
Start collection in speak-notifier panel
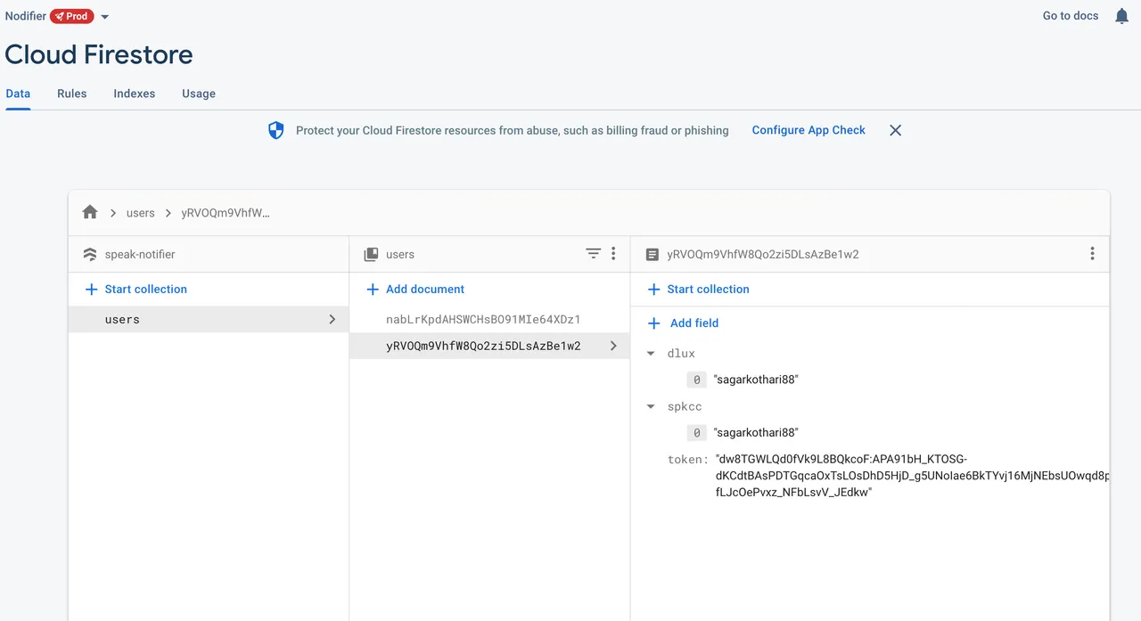(135, 289)
